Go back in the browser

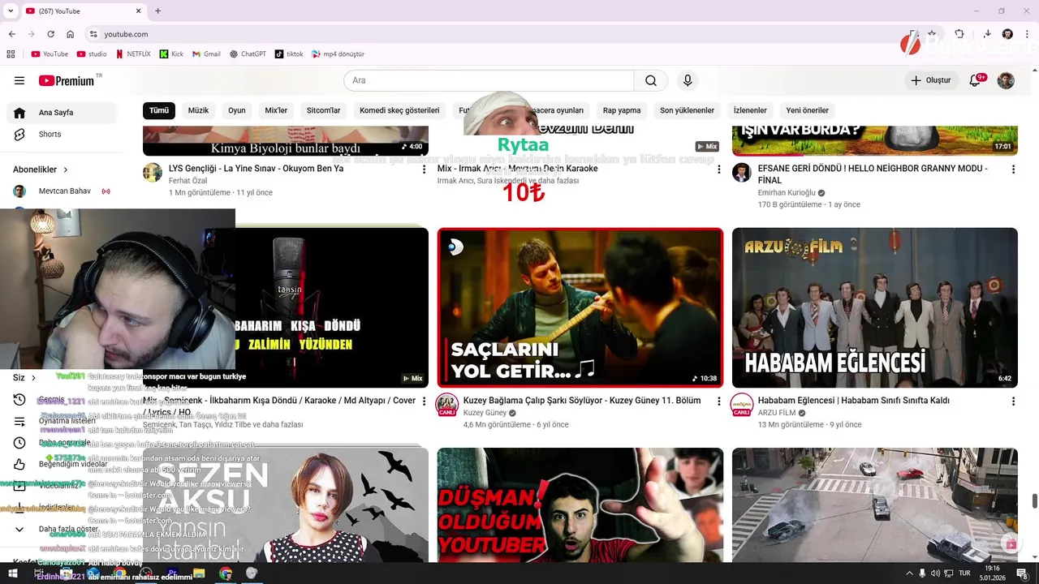(x=12, y=34)
